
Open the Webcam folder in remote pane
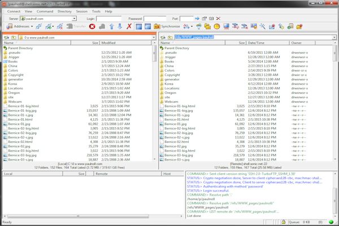click(x=172, y=101)
